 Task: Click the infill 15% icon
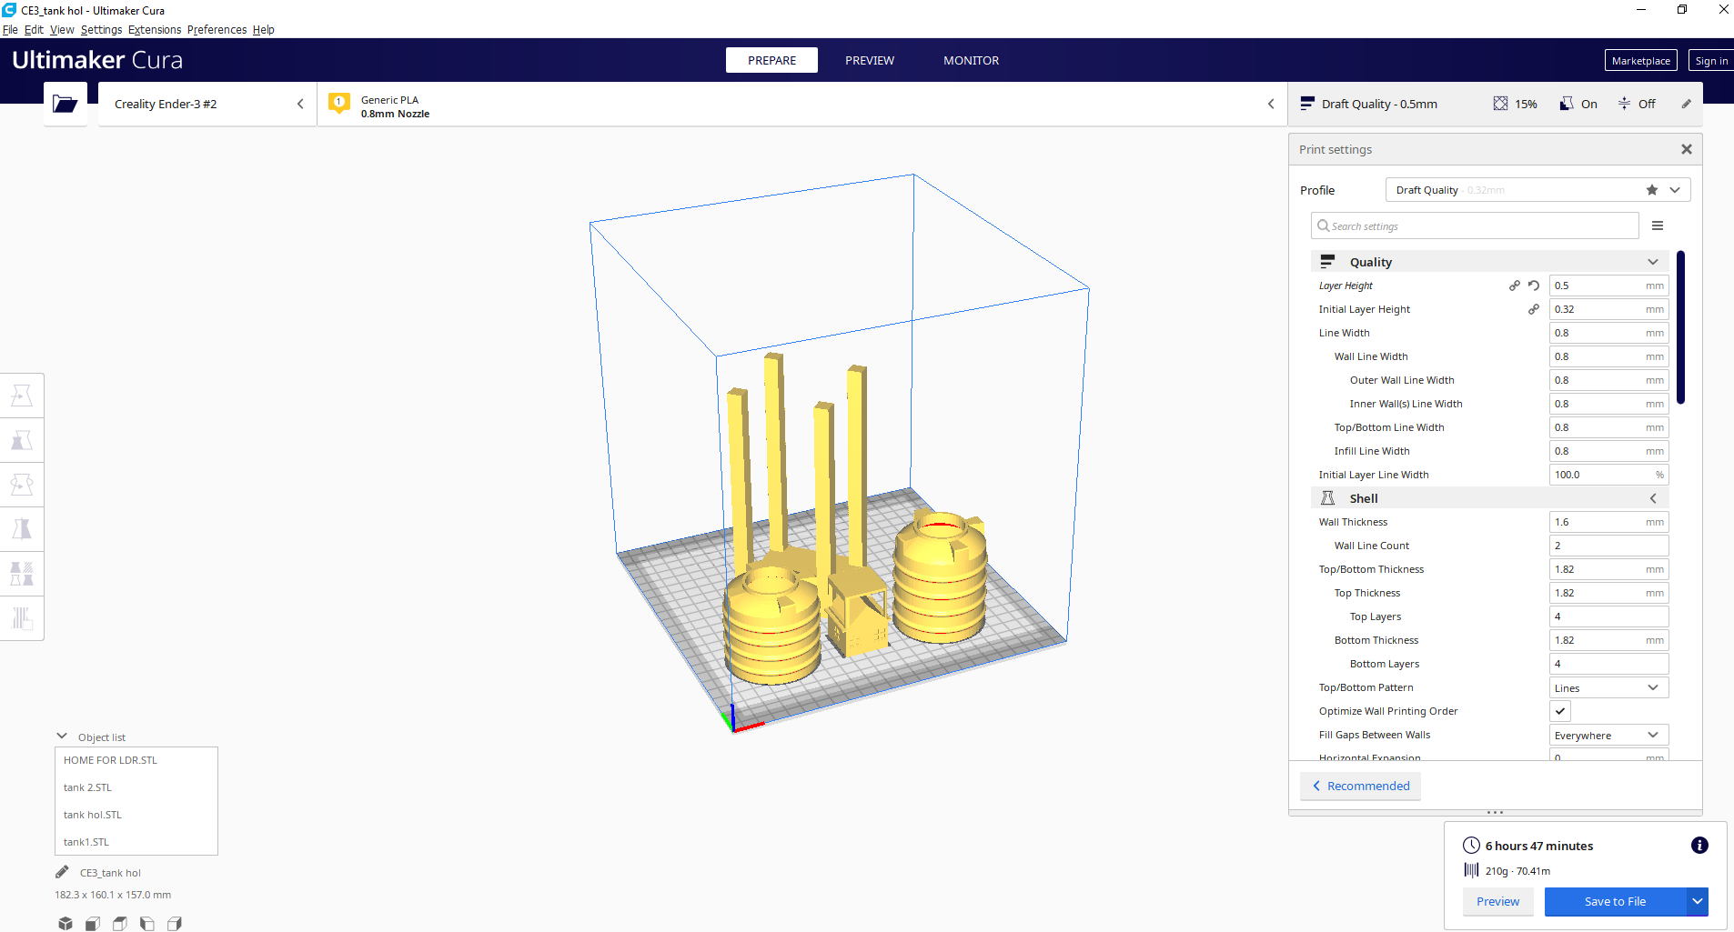click(x=1500, y=104)
